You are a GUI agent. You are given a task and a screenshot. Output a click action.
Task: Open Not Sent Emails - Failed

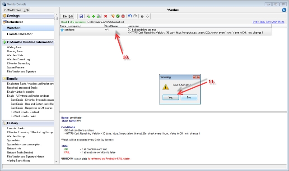click(x=23, y=116)
